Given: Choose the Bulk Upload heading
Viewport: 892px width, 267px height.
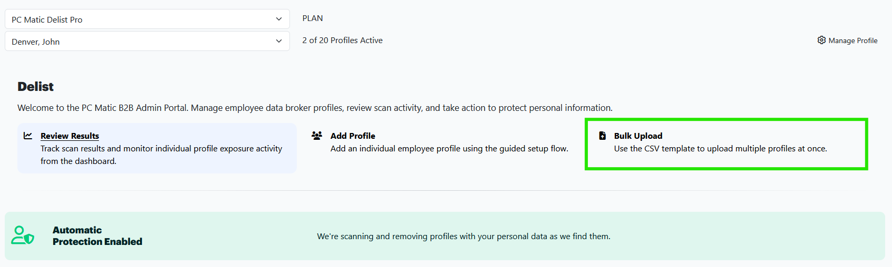Looking at the screenshot, I should [x=638, y=136].
